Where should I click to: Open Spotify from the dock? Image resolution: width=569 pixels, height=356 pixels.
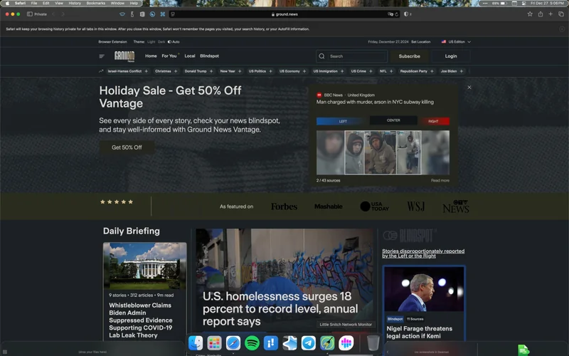click(252, 343)
